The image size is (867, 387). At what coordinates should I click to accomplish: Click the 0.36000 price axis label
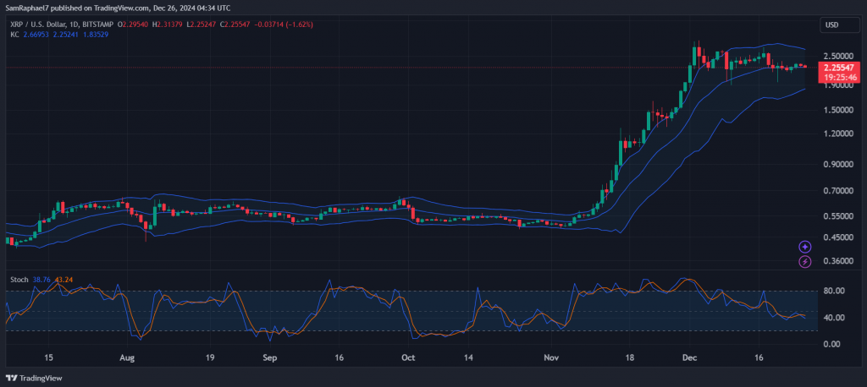[837, 261]
